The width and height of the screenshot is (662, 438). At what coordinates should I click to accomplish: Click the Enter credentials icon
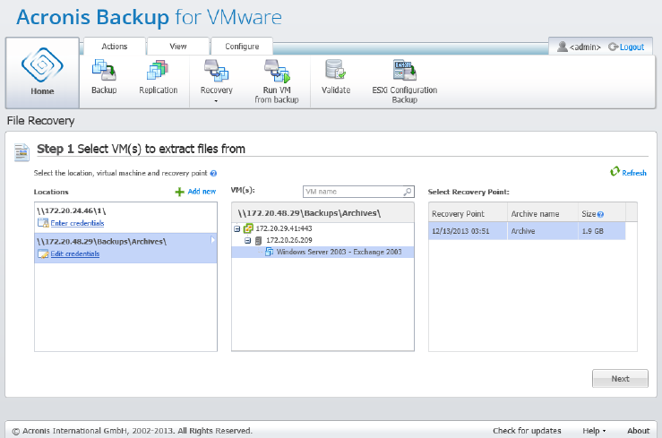pos(43,223)
